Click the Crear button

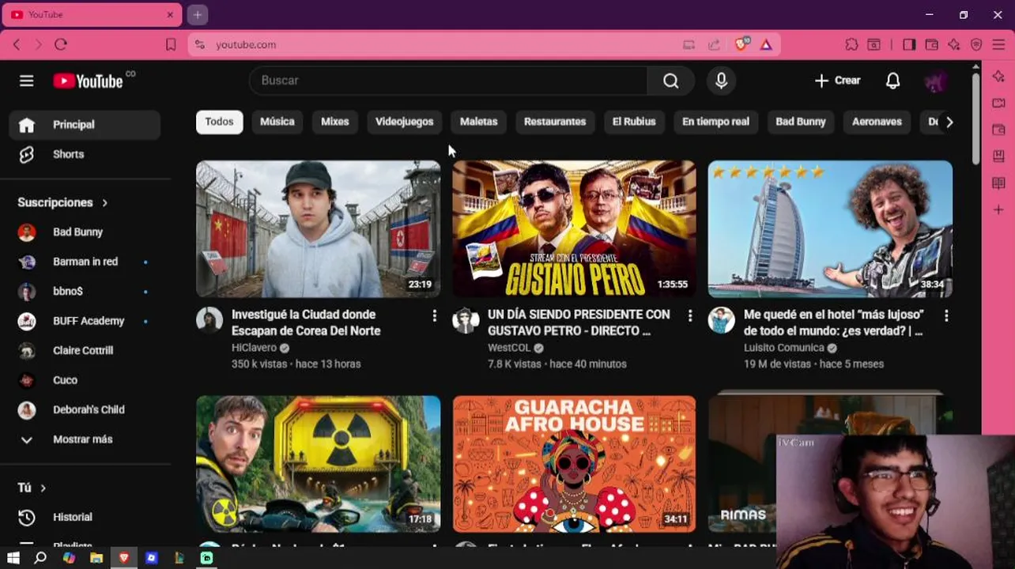tap(837, 81)
